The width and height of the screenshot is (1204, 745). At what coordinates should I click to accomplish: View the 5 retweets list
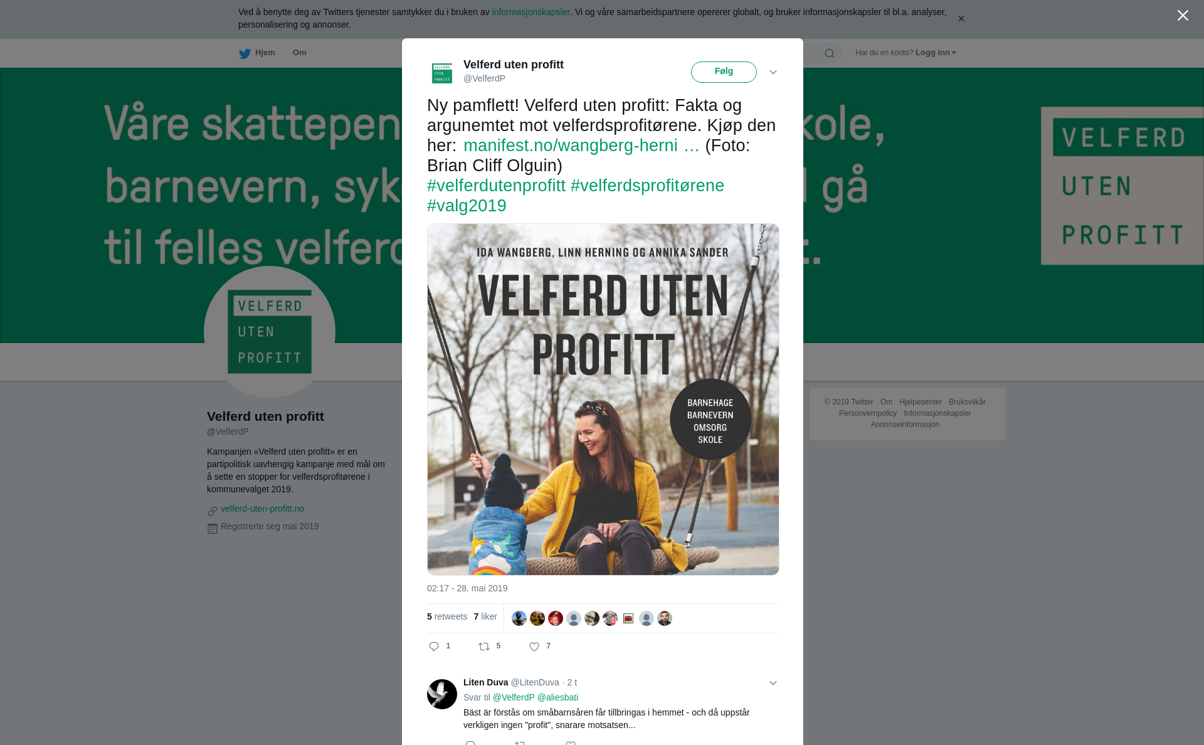tap(447, 616)
